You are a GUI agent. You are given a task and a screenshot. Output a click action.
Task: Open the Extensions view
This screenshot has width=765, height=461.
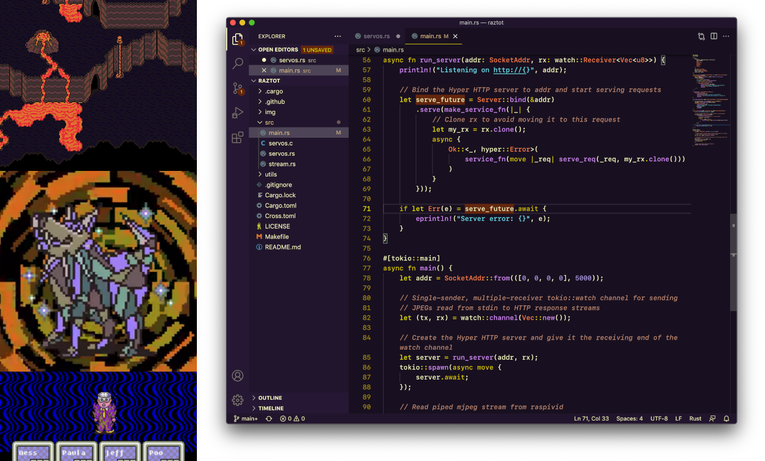tap(237, 137)
